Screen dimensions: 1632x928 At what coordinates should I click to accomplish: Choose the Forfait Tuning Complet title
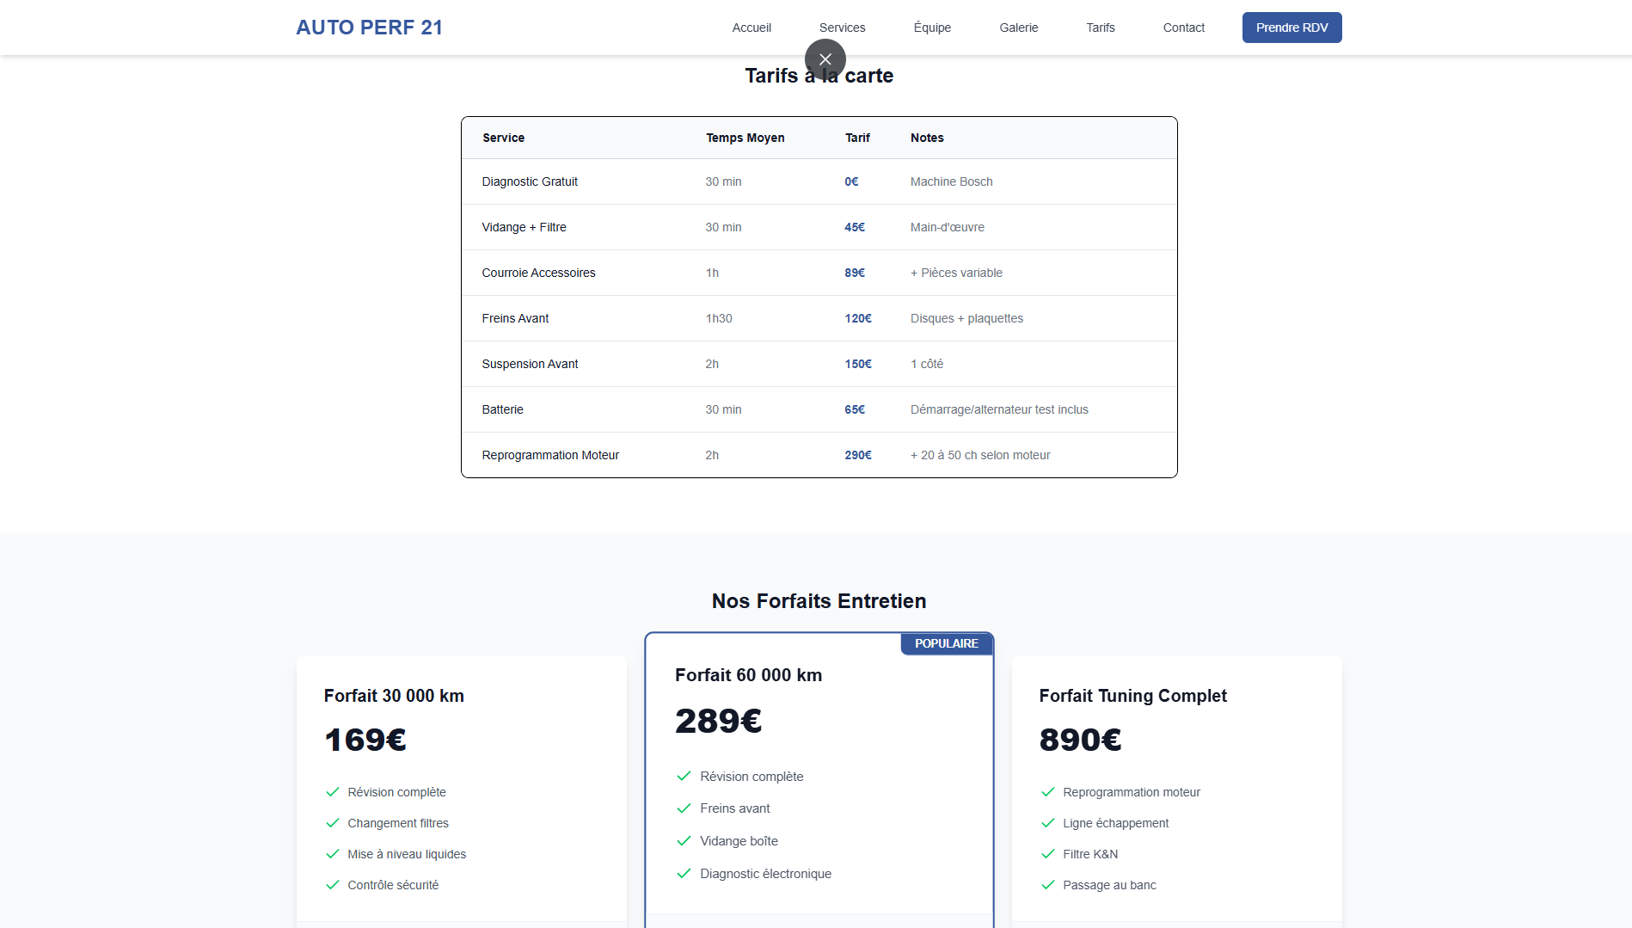tap(1132, 696)
